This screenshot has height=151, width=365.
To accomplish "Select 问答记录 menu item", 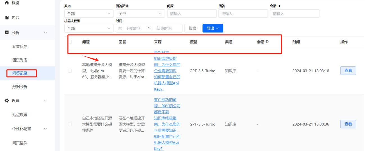I will click(x=20, y=73).
